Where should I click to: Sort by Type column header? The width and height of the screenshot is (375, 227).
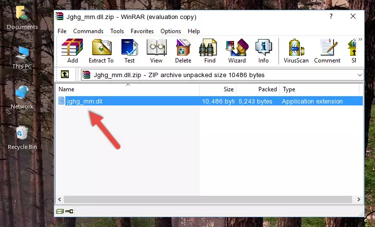pos(319,89)
